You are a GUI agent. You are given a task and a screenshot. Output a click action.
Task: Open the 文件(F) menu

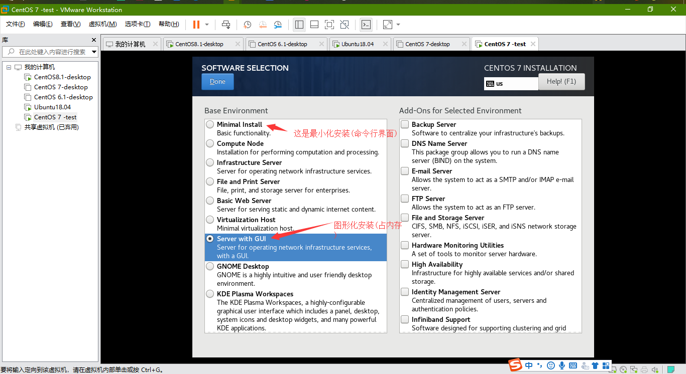tap(16, 24)
